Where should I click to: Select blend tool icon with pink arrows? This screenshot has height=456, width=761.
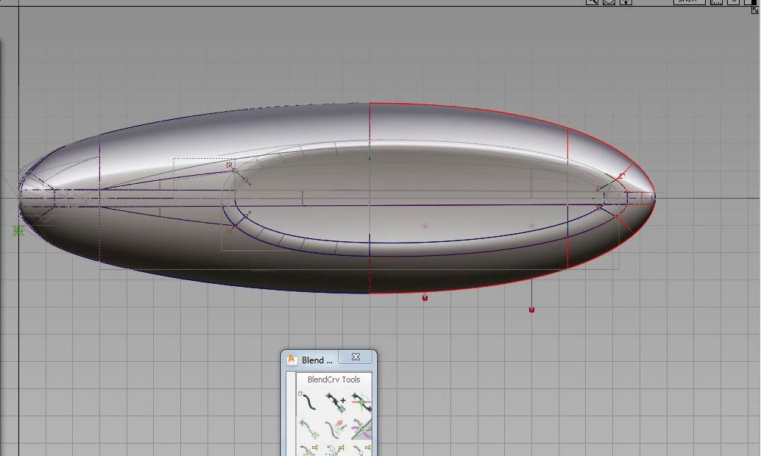coord(336,429)
